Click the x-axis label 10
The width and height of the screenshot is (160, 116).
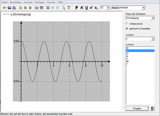(102, 66)
